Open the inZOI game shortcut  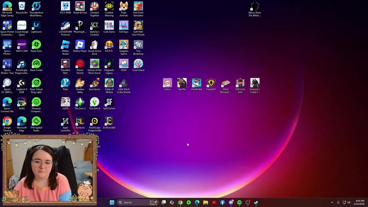[66, 104]
